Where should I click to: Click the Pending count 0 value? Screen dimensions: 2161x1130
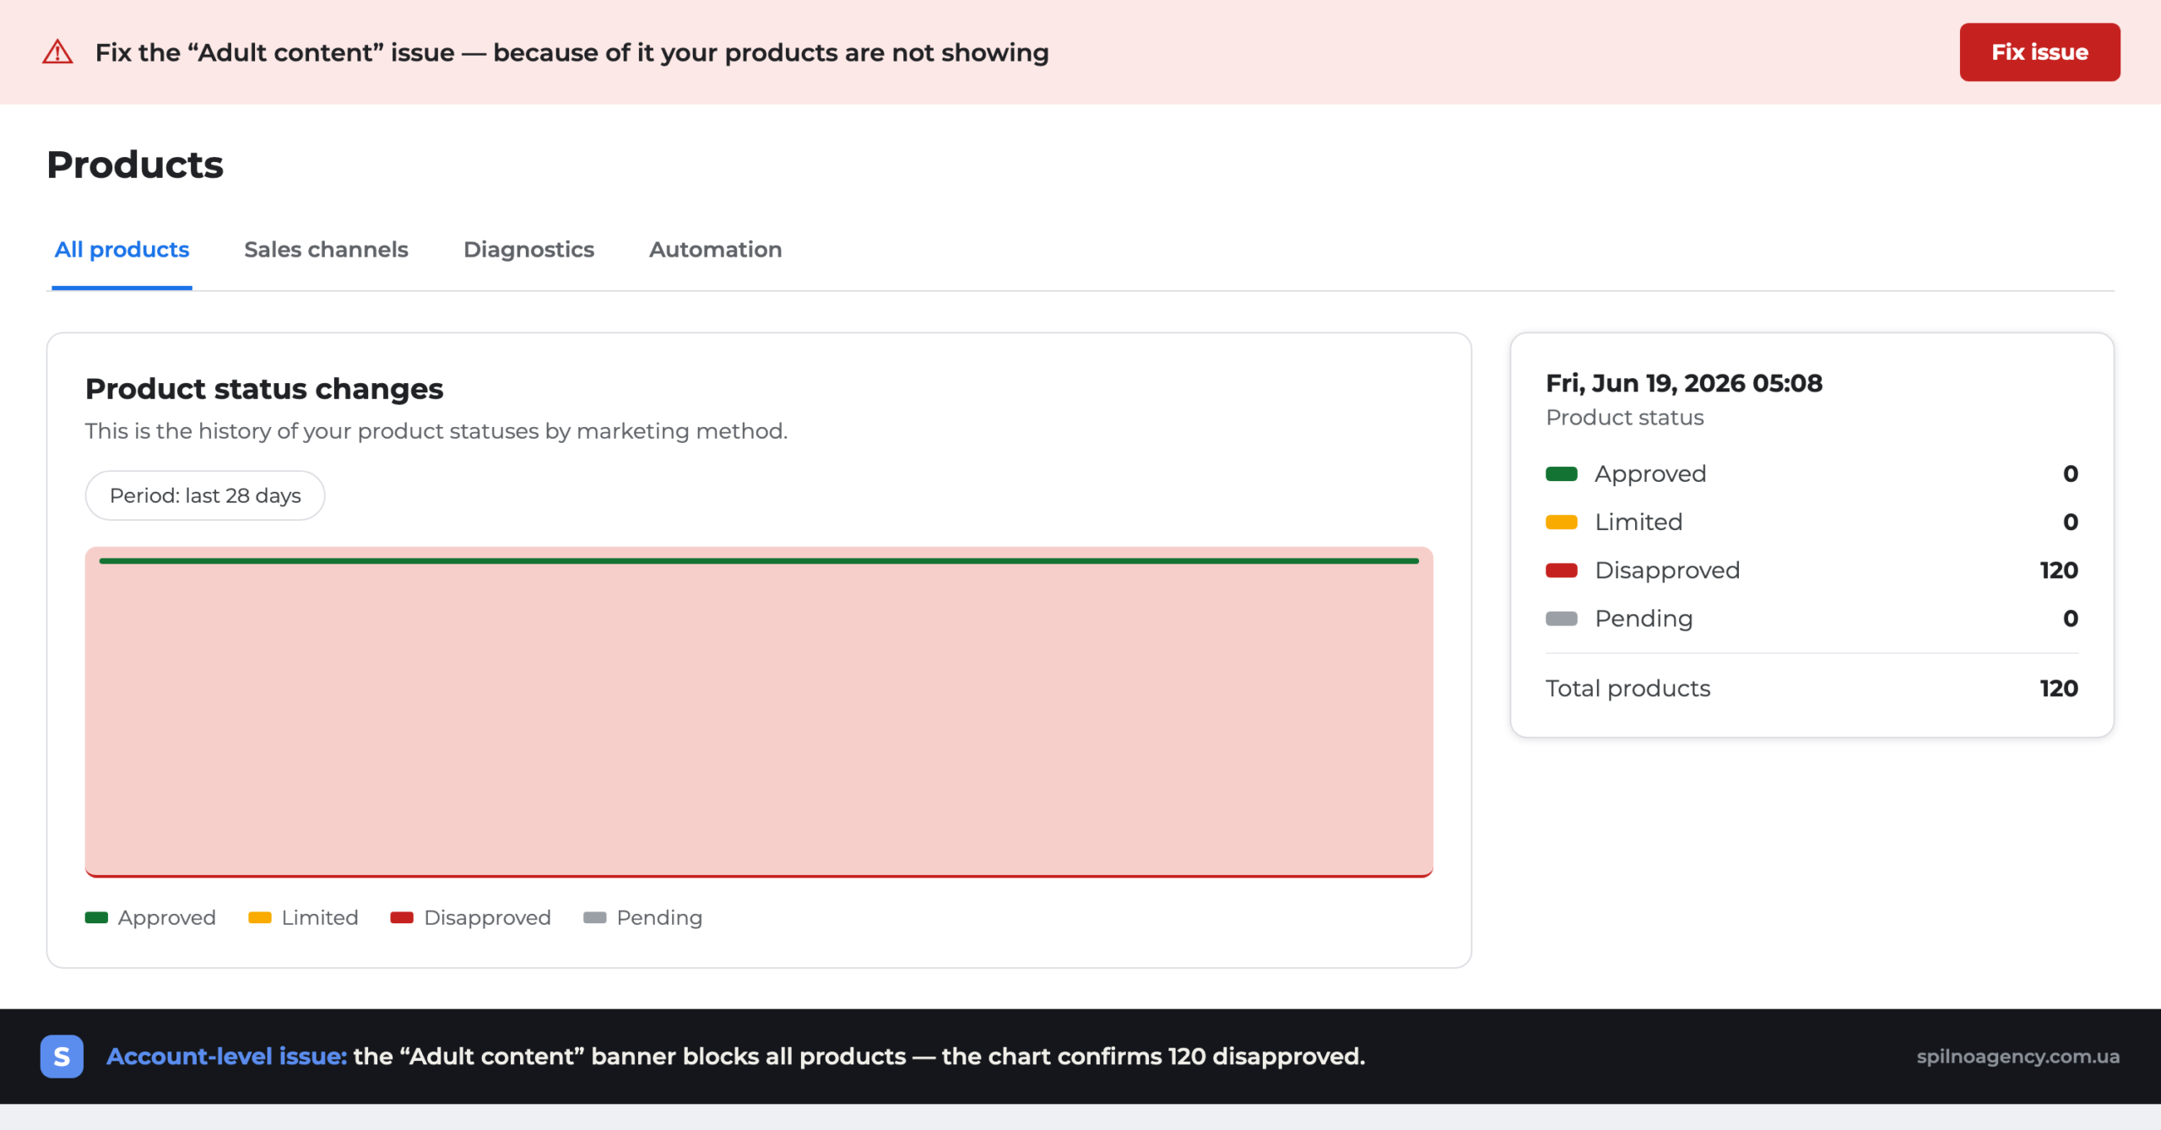tap(2071, 619)
